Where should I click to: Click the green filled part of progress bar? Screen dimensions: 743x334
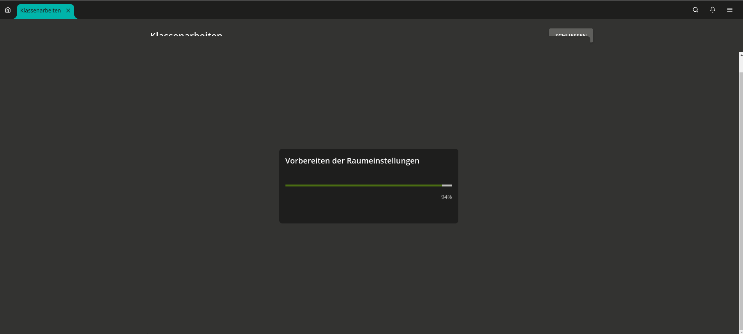(x=362, y=185)
